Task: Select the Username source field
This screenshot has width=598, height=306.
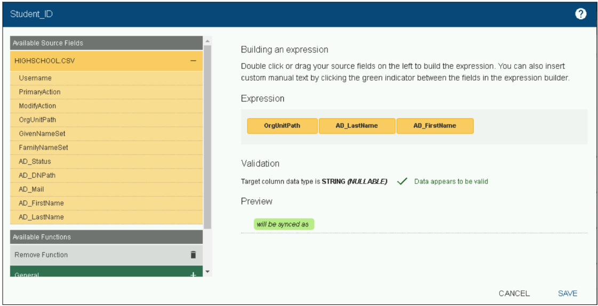Action: pos(106,78)
